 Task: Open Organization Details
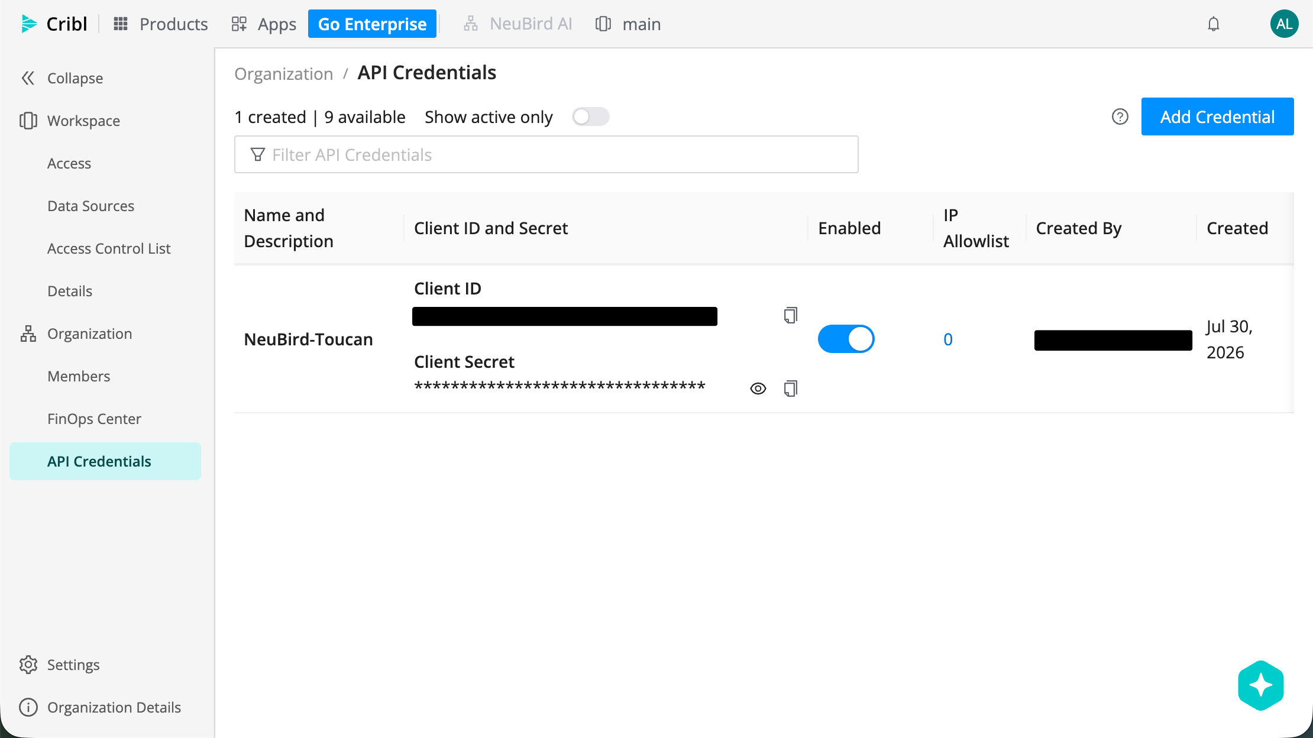(100, 707)
